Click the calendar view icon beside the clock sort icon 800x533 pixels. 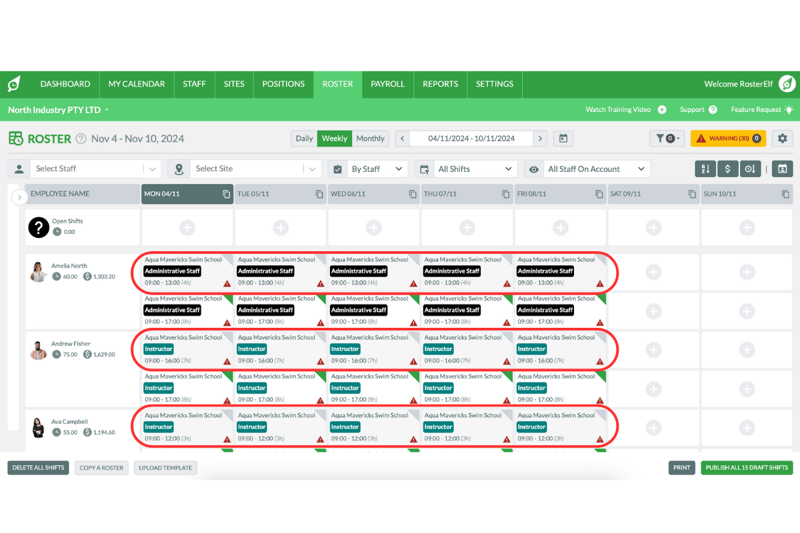click(x=783, y=169)
